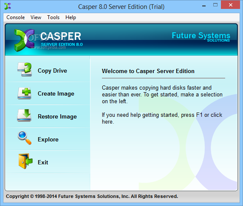This screenshot has width=243, height=206.
Task: Click 'Welcome to Casper Server Edition' heading
Action: coord(148,71)
